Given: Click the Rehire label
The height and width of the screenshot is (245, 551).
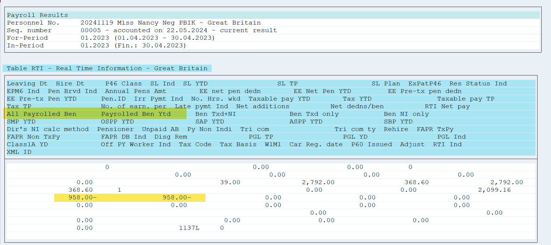Looking at the screenshot, I should pos(396,129).
